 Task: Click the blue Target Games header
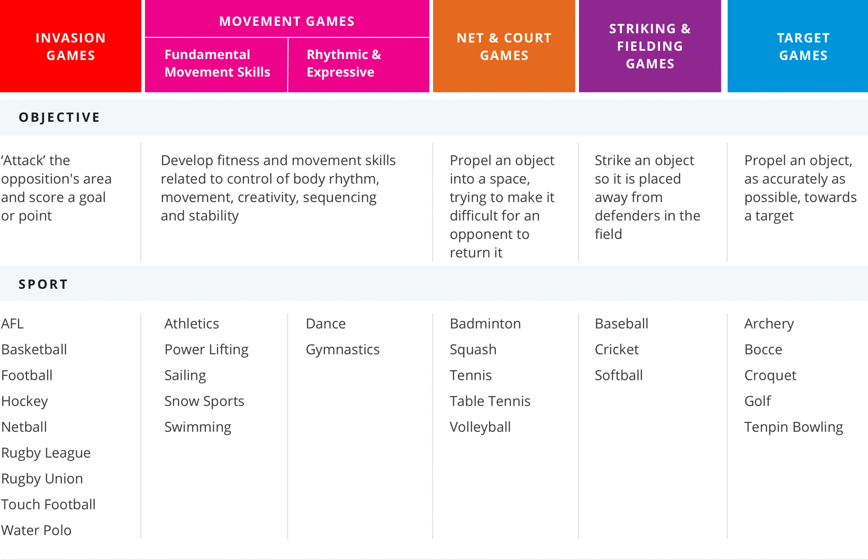[x=803, y=47]
